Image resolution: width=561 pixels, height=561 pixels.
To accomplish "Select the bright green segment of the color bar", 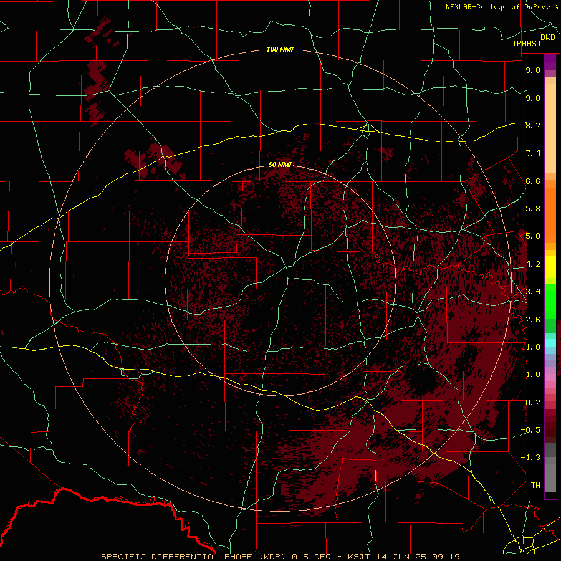I will point(550,301).
